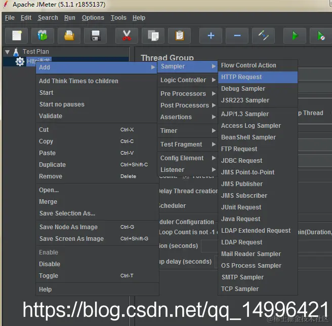Click the Toggle enable/disable toolbar icon
332x326 pixels.
(263, 35)
